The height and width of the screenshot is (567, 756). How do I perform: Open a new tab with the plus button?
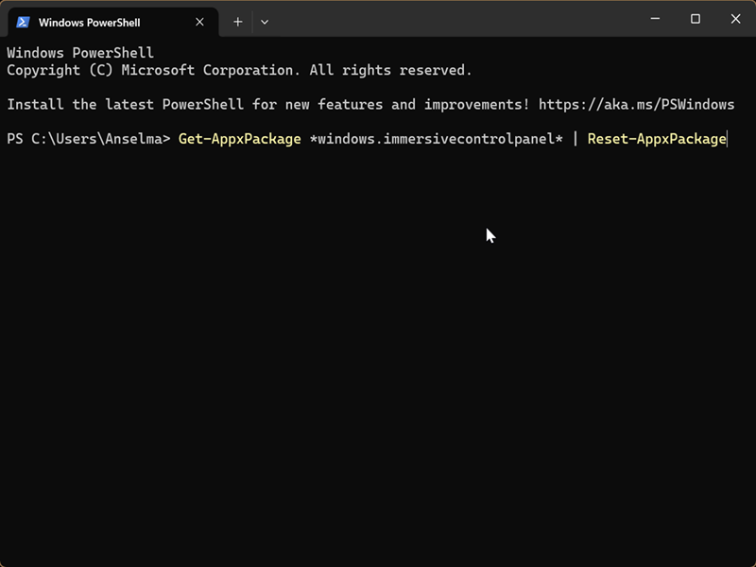238,22
